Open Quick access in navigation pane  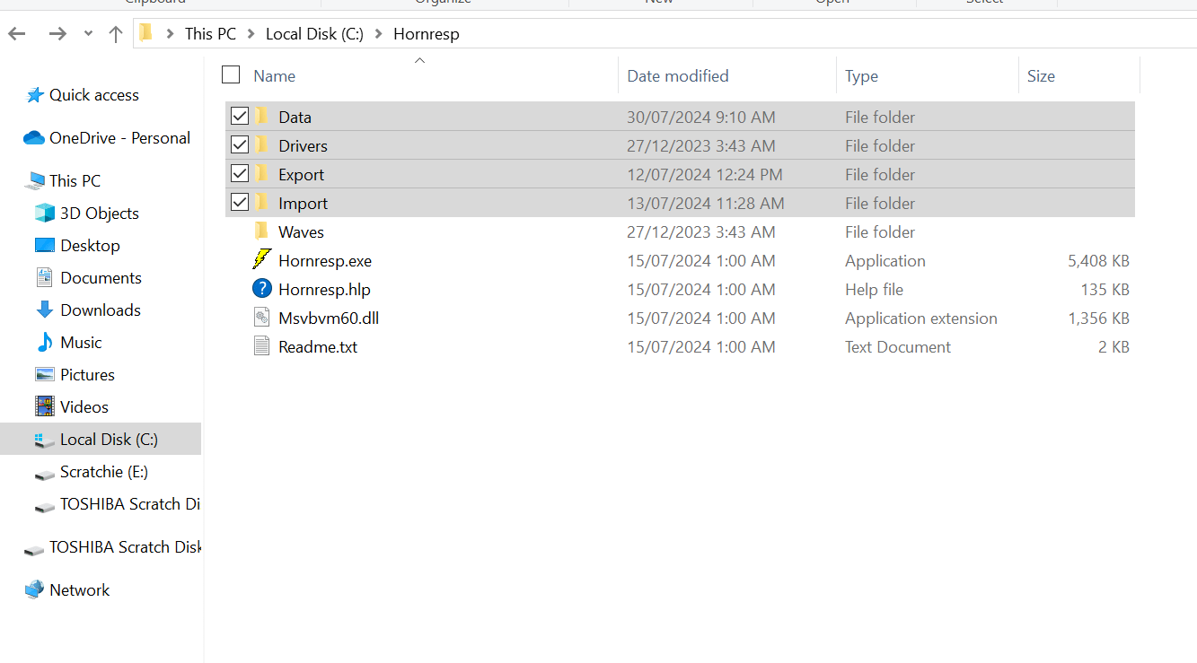(x=94, y=95)
